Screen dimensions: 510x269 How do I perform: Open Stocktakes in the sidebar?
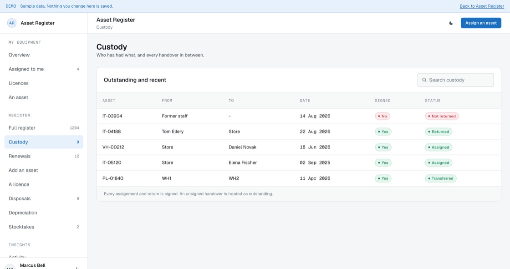[x=44, y=227]
